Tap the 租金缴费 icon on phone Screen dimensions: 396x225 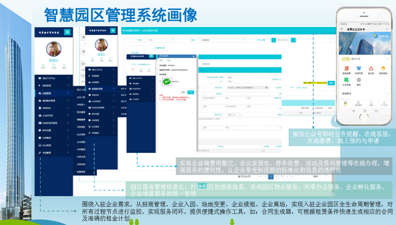[x=346, y=69]
